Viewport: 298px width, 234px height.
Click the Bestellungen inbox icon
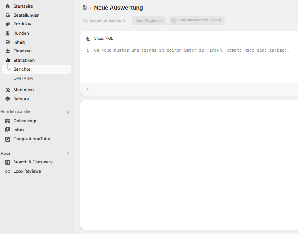(x=8, y=15)
